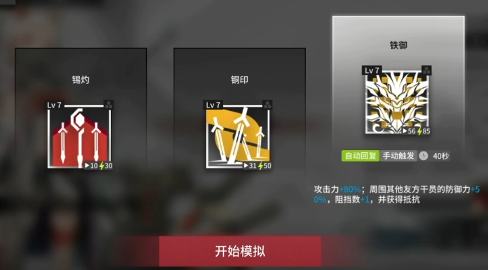Select the 铁御 lion skill icon

pos(397,101)
